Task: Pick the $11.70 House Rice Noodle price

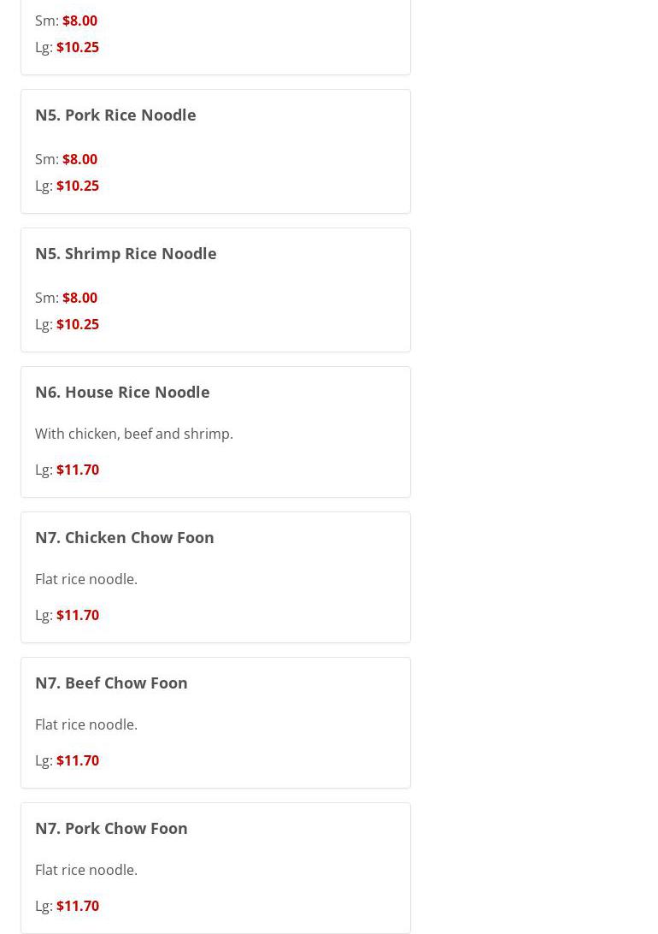Action: tap(77, 470)
